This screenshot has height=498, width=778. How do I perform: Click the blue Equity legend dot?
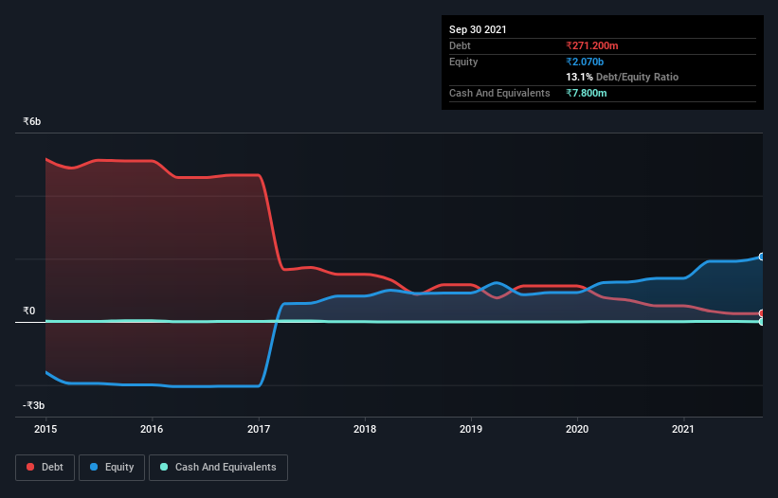[x=94, y=467]
